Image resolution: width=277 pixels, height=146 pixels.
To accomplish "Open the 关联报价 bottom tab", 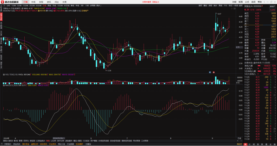I will 7,144.
